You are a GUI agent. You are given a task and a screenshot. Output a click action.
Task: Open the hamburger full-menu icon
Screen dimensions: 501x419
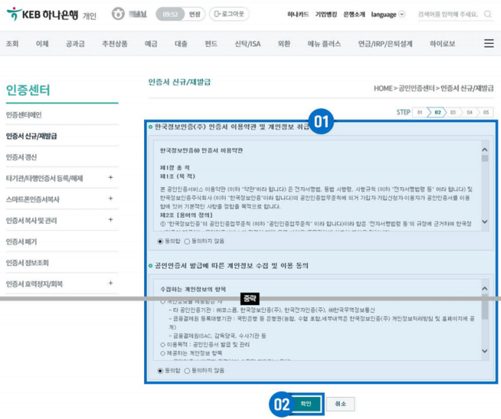(488, 43)
